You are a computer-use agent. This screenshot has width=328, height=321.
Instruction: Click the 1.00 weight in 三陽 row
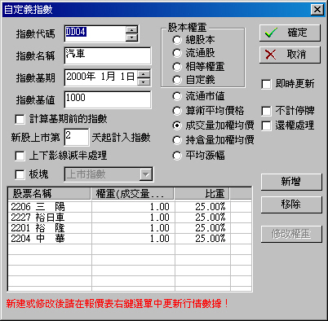160,207
